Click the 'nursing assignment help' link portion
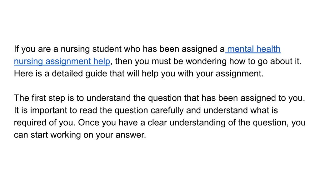This screenshot has width=320, height=180. click(x=62, y=62)
